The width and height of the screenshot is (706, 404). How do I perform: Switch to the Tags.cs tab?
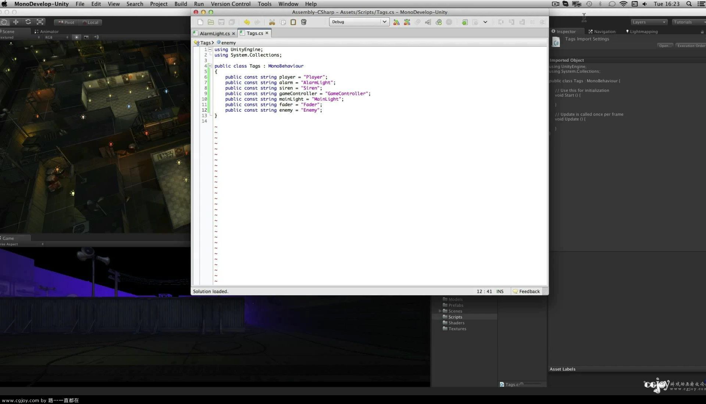[x=254, y=33]
